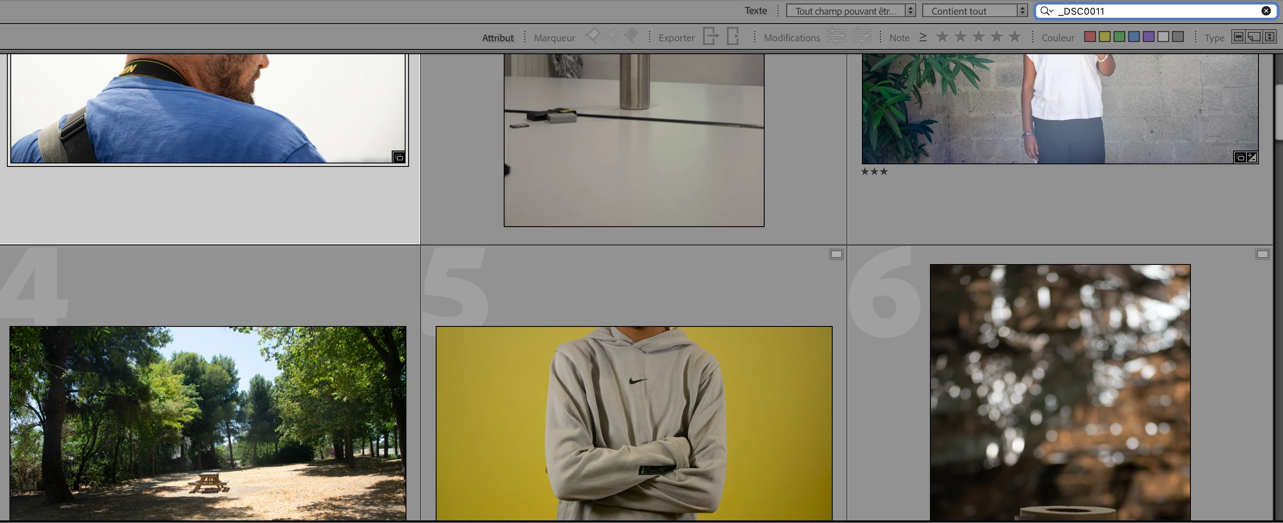Screen dimensions: 1283x523
Task: Filter by master photos type icon
Action: coord(1238,37)
